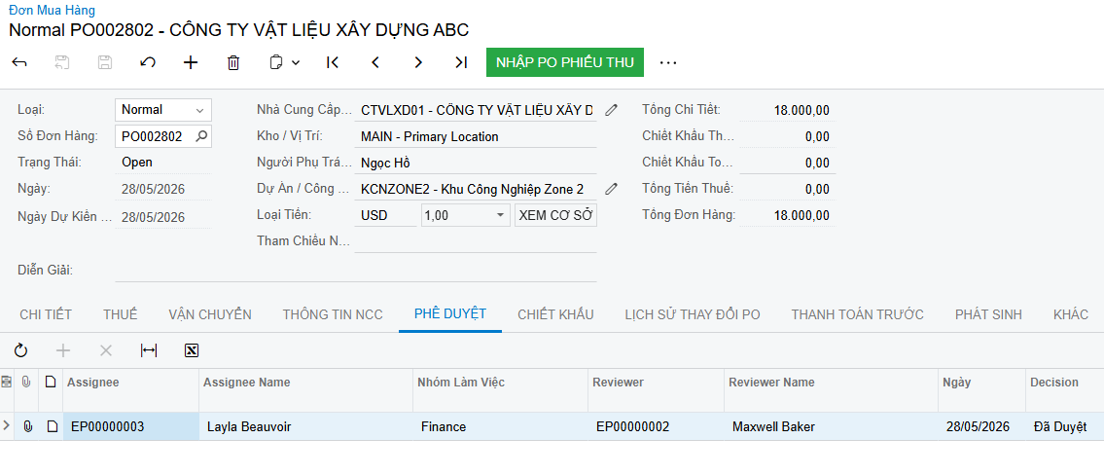Viewport: 1104px width, 475px height.
Task: Open the more actions ellipsis menu
Action: pyautogui.click(x=668, y=62)
